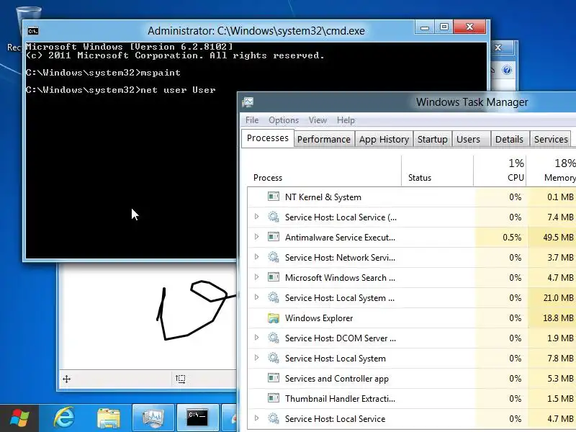Select NT Kernel & System process name
Screen dimensions: 576x432
point(323,197)
